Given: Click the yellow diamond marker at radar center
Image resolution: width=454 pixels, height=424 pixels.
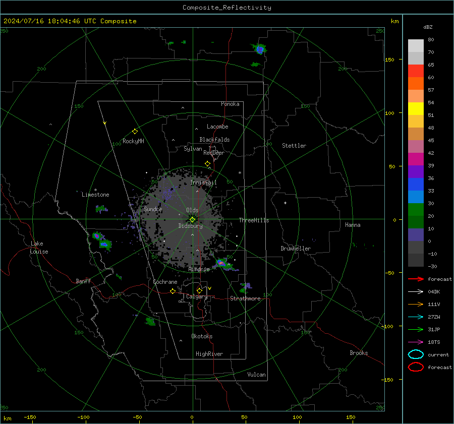Looking at the screenshot, I should pos(192,219).
